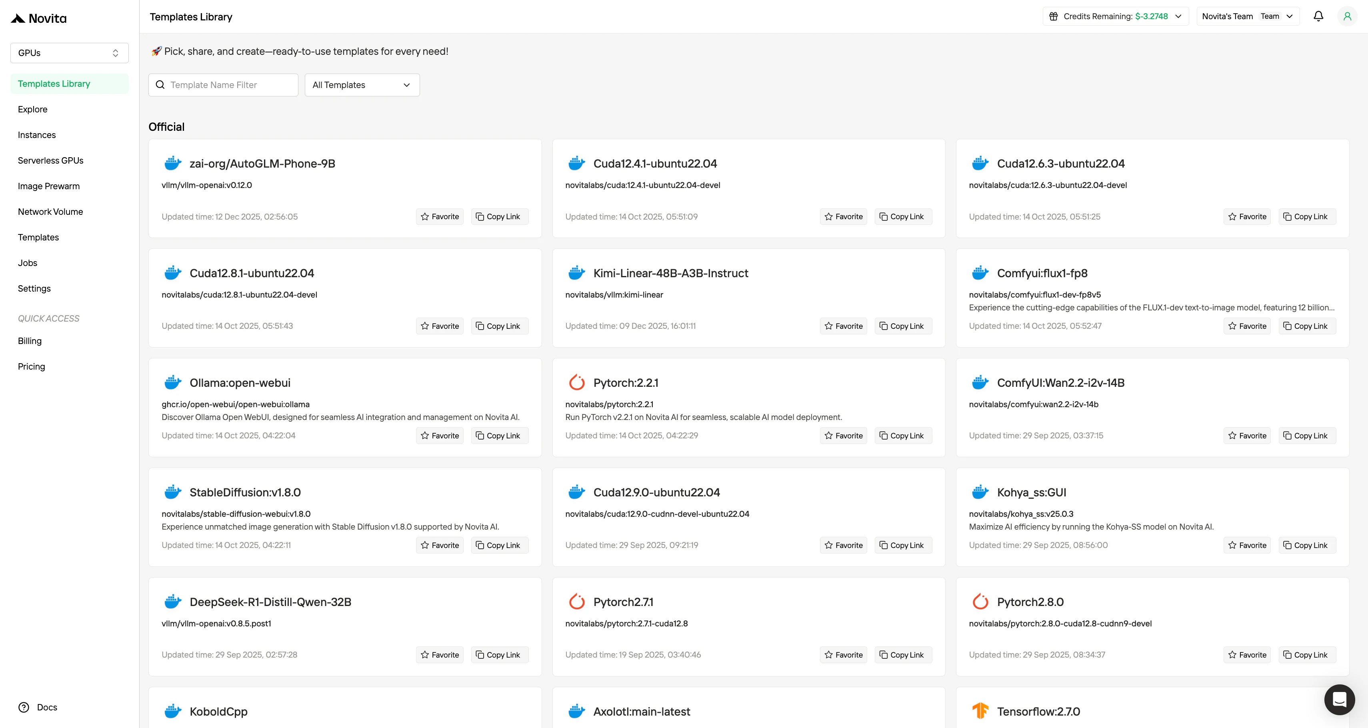1368x728 pixels.
Task: Copy link for Kimi-Linear-48B-A3B-Instruct template
Action: (903, 326)
